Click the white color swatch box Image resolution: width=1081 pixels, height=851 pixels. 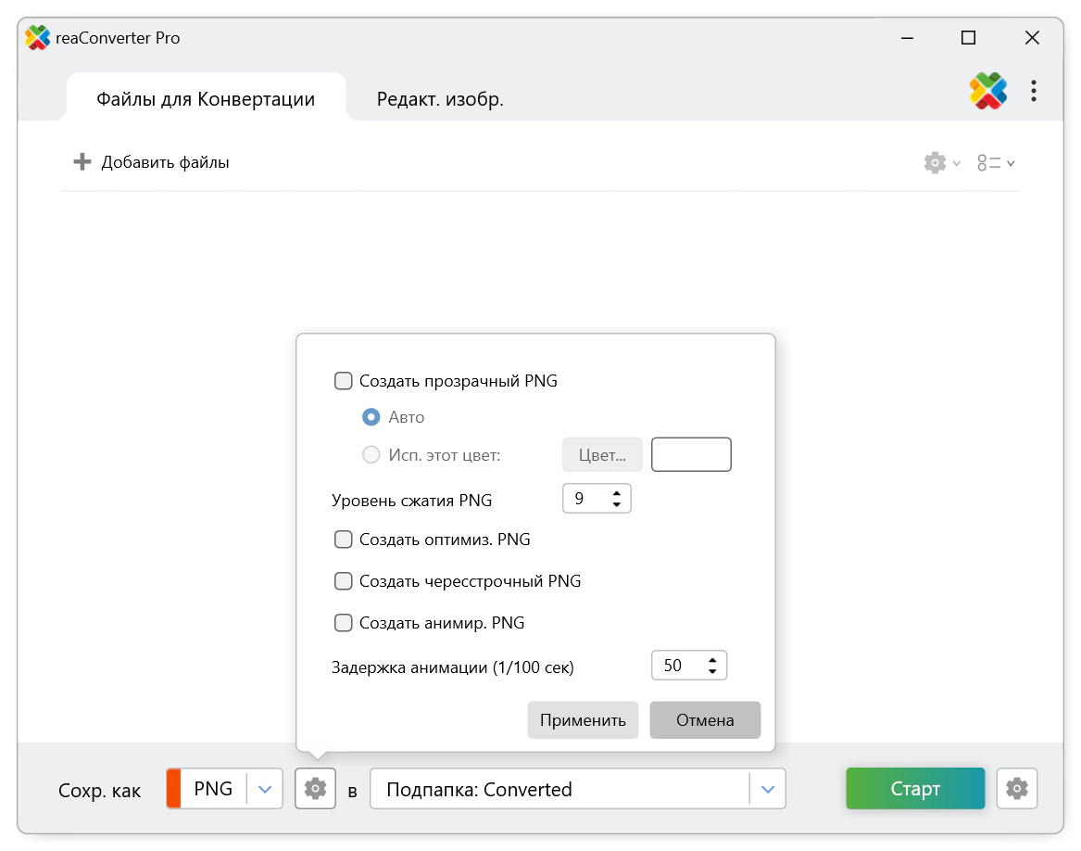(x=691, y=455)
